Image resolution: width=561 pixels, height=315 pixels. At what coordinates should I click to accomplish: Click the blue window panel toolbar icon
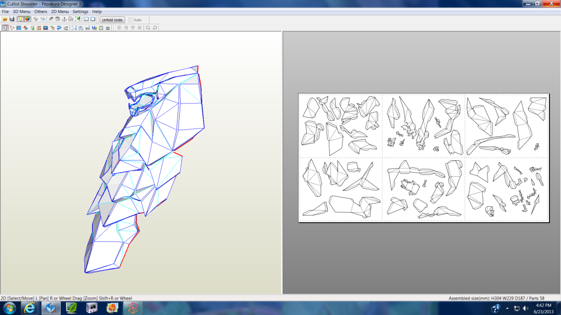coord(19,27)
